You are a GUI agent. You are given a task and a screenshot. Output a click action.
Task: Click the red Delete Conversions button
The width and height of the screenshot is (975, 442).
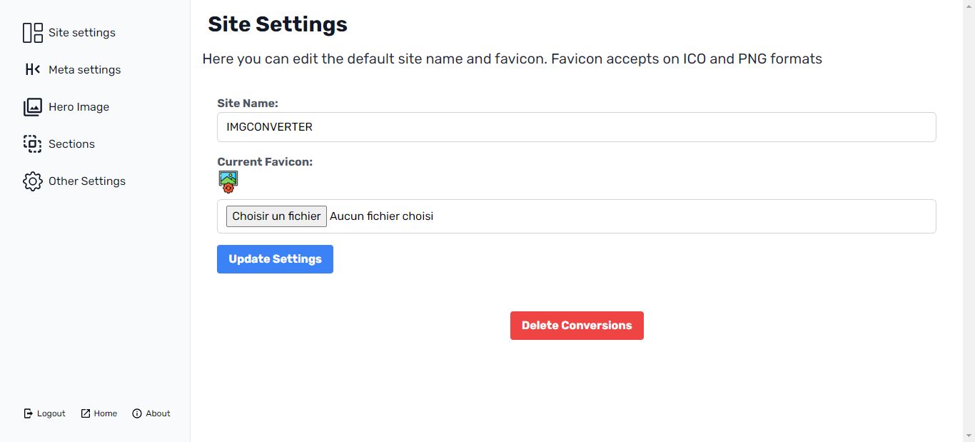[577, 326]
